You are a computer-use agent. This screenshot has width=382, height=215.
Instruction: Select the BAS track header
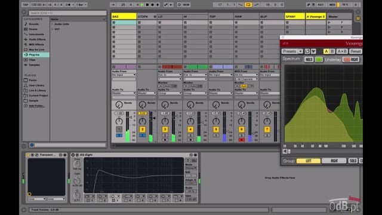point(124,16)
